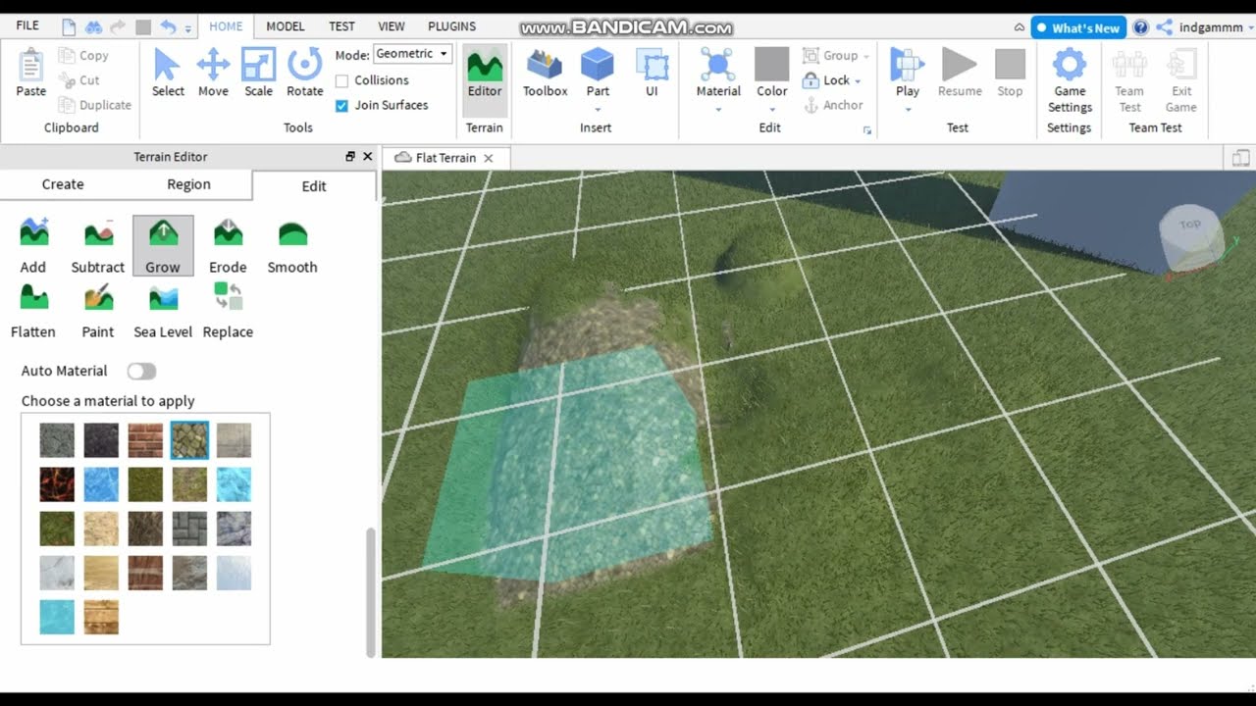
Task: Activate the Grow terrain tool
Action: [x=163, y=246]
